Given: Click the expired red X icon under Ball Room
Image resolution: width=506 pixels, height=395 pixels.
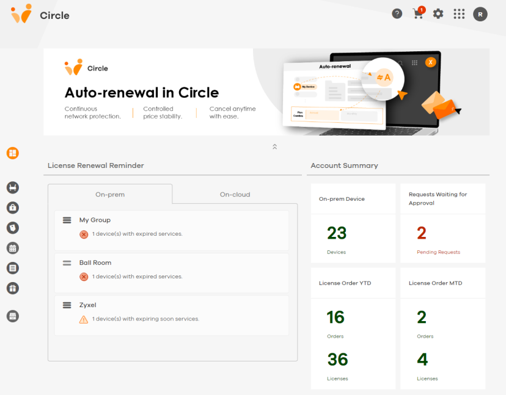Looking at the screenshot, I should (84, 277).
